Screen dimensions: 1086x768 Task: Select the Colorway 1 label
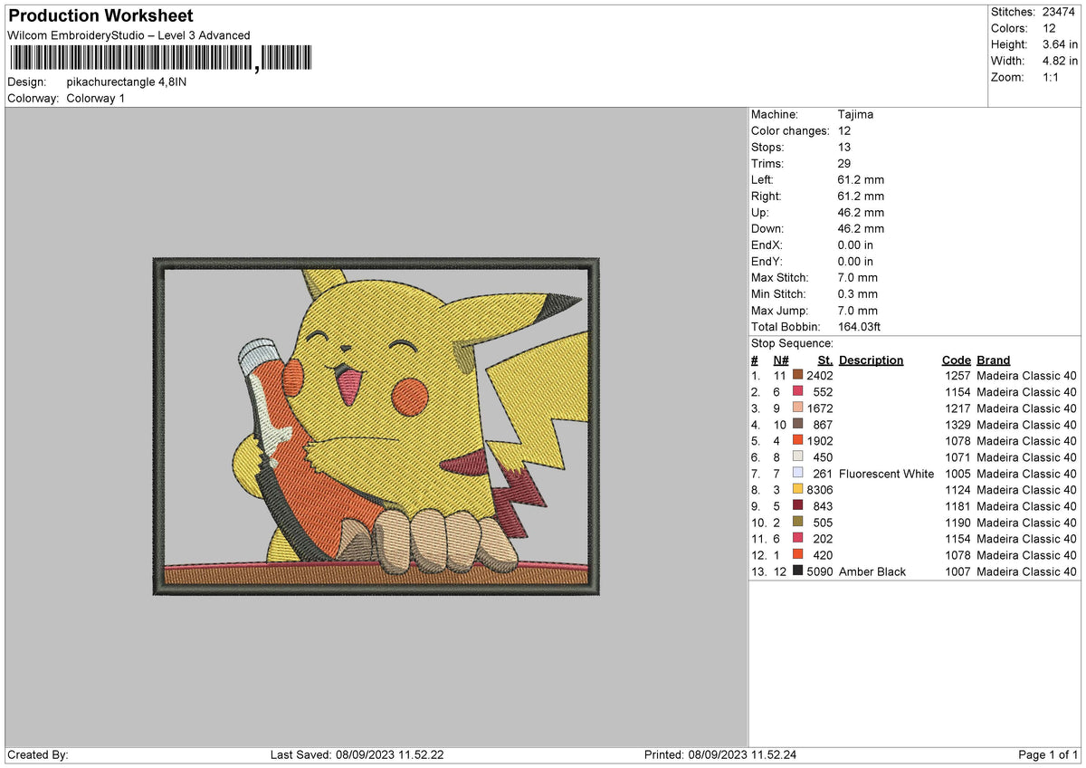95,99
